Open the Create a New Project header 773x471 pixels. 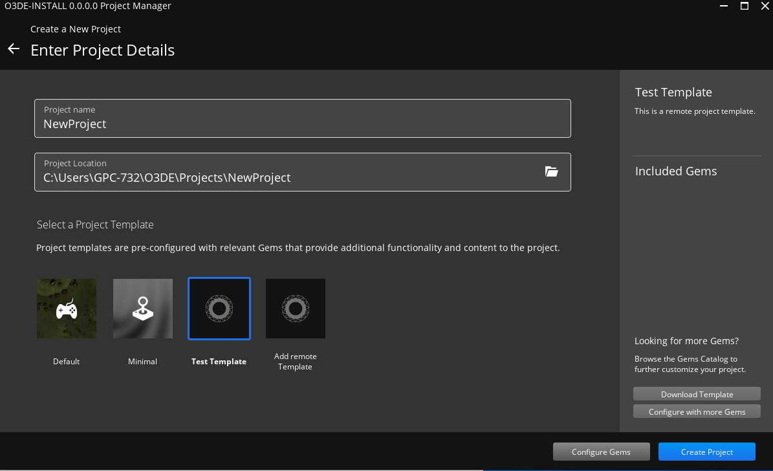tap(75, 28)
